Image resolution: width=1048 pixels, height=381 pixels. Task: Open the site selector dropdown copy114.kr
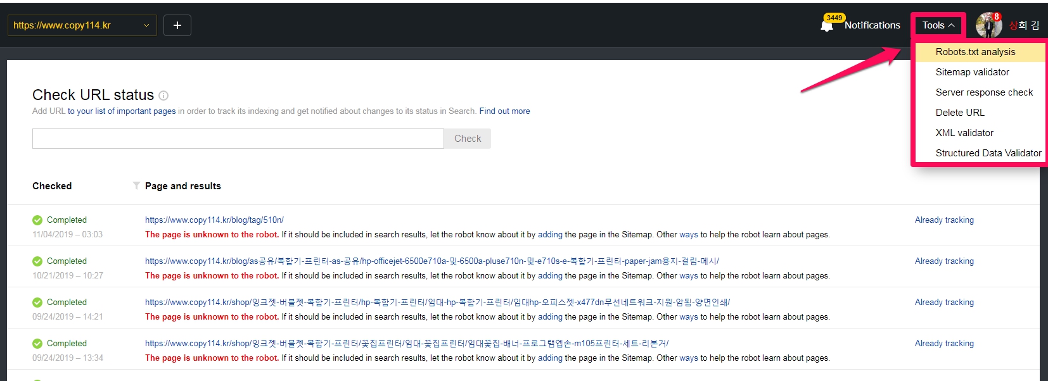(x=82, y=25)
